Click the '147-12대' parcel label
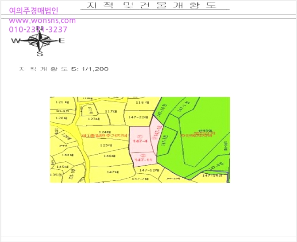Viewport: 297px width, 242px height. 149,170
